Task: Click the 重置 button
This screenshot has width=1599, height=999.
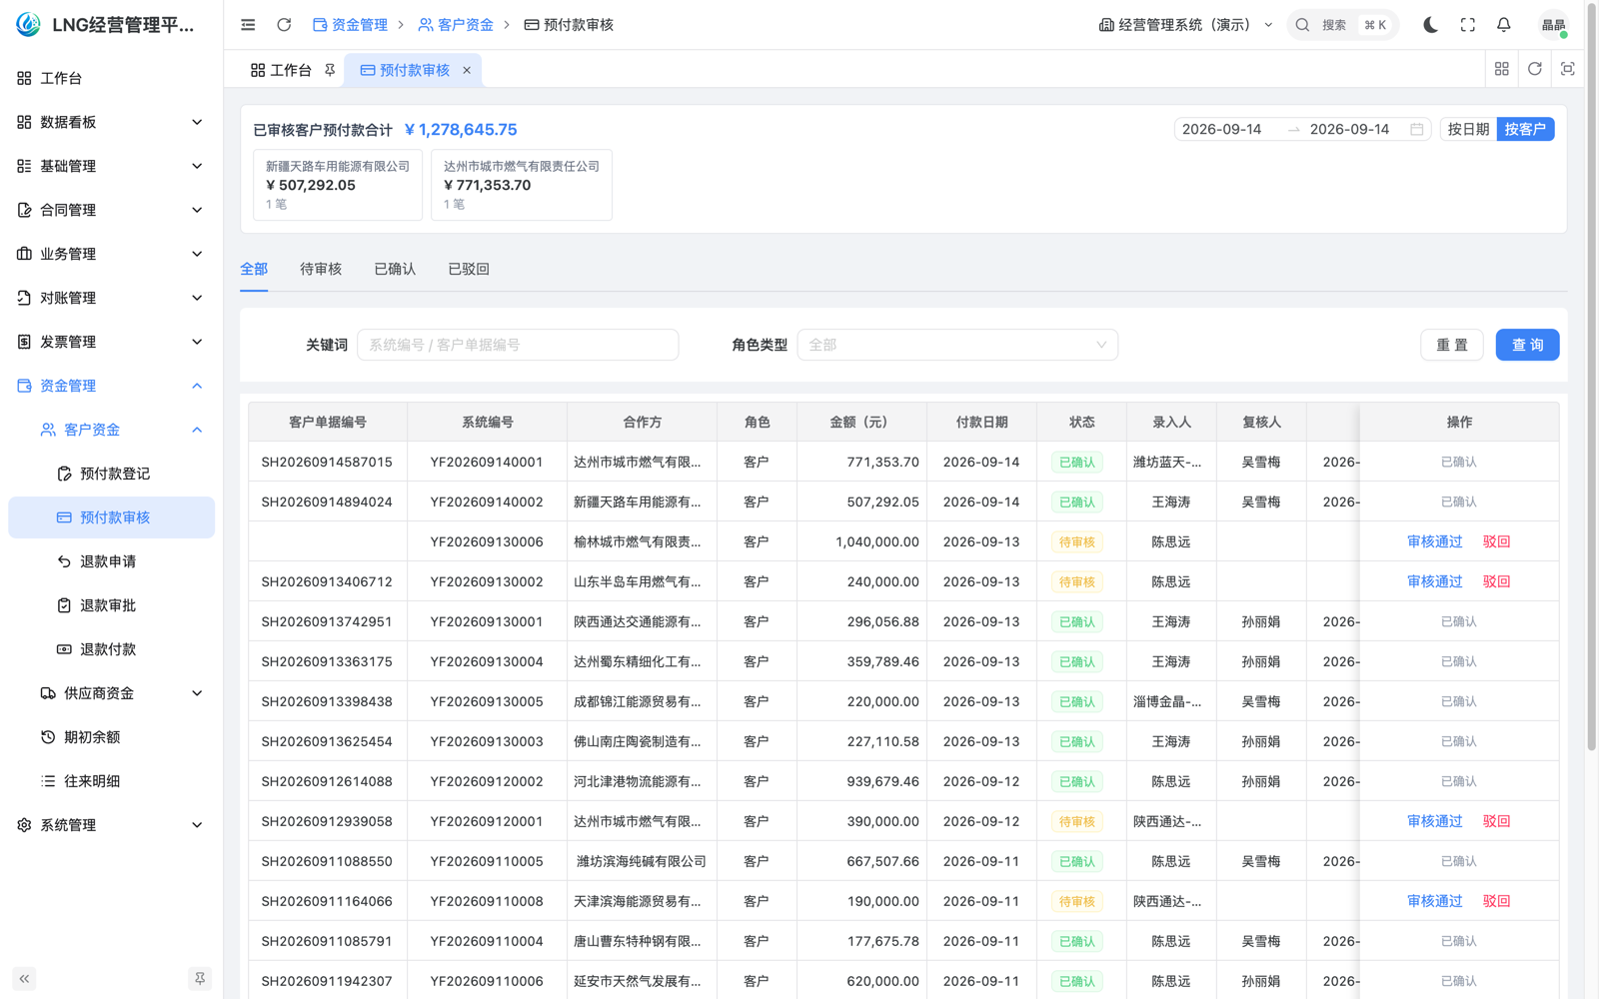Action: coord(1452,345)
